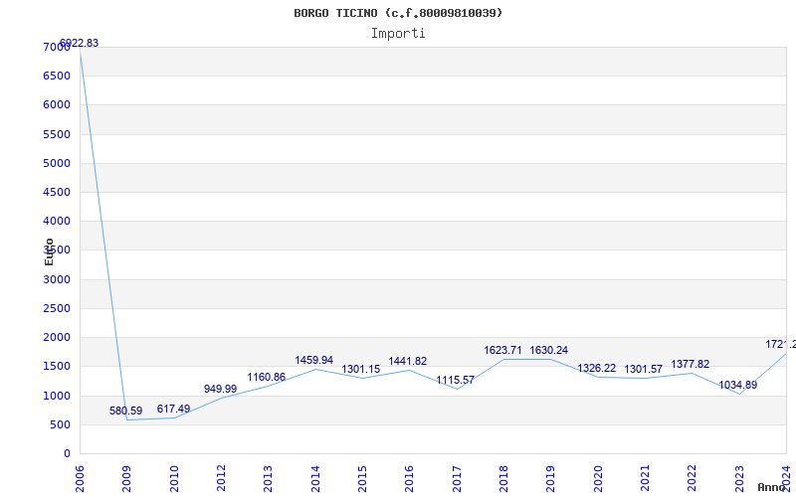Click the 4500 y-axis tick label
Viewport: 796px width, 497px height.
click(58, 193)
